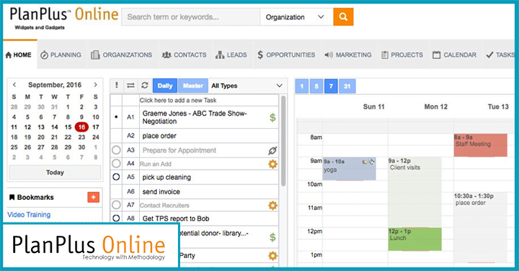Focus the search term or keywords field

point(190,17)
